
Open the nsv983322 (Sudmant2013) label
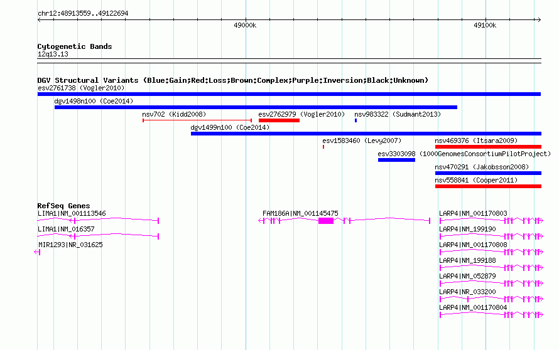click(398, 114)
